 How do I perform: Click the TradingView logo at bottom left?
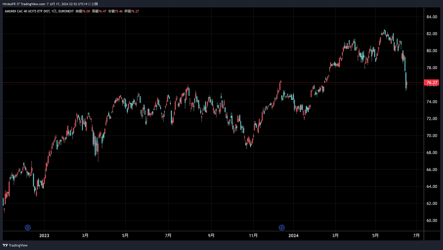(x=15, y=245)
